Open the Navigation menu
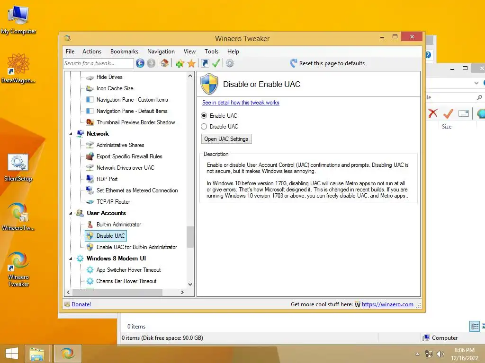Screen dimensions: 485x363 (161, 52)
